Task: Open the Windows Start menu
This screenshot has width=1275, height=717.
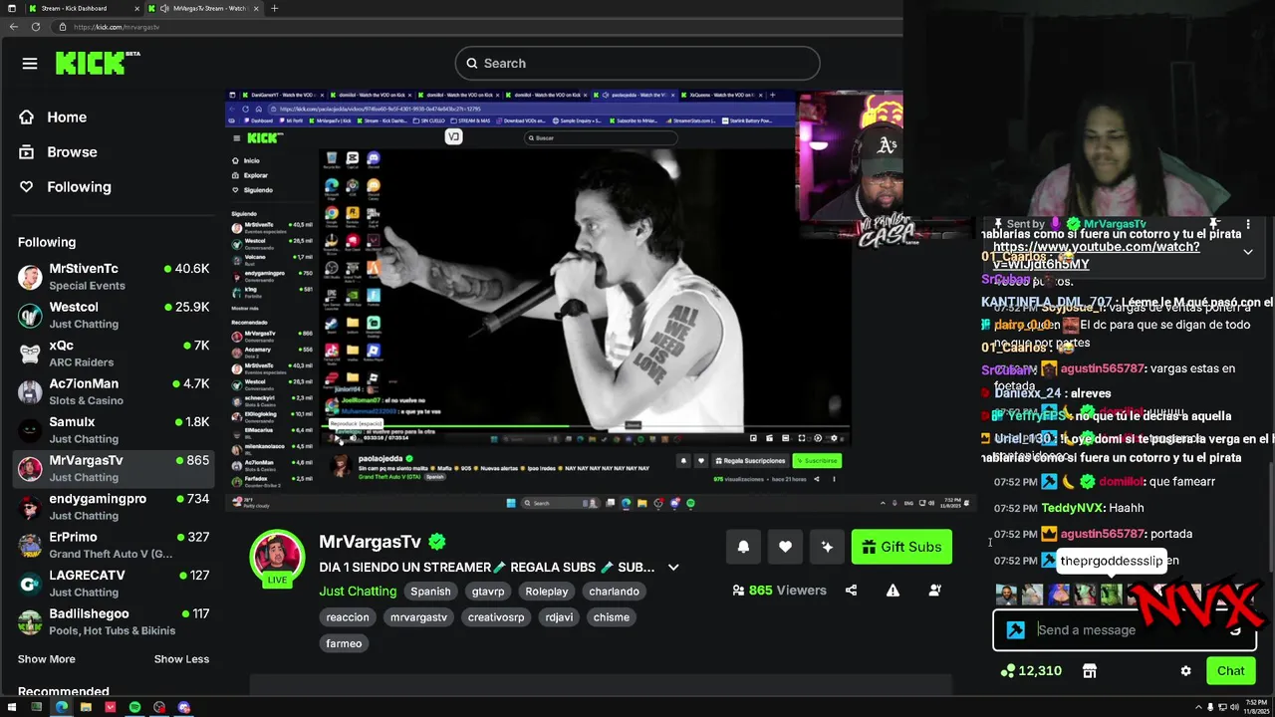Action: point(12,708)
